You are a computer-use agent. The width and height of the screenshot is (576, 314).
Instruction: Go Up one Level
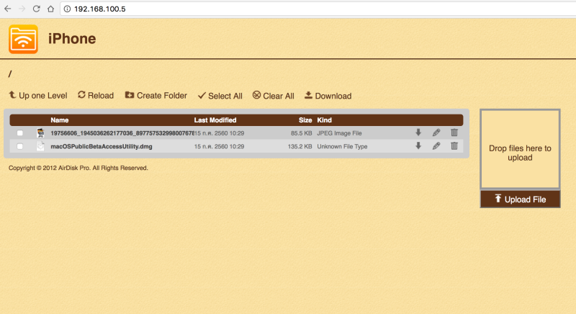(38, 96)
